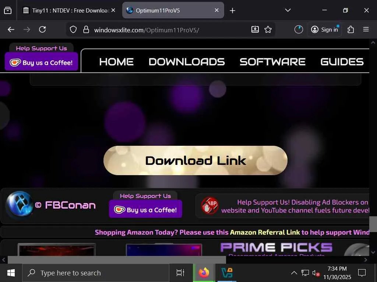
Task: Close the Tiny11 NTDEV tab
Action: pos(113,10)
